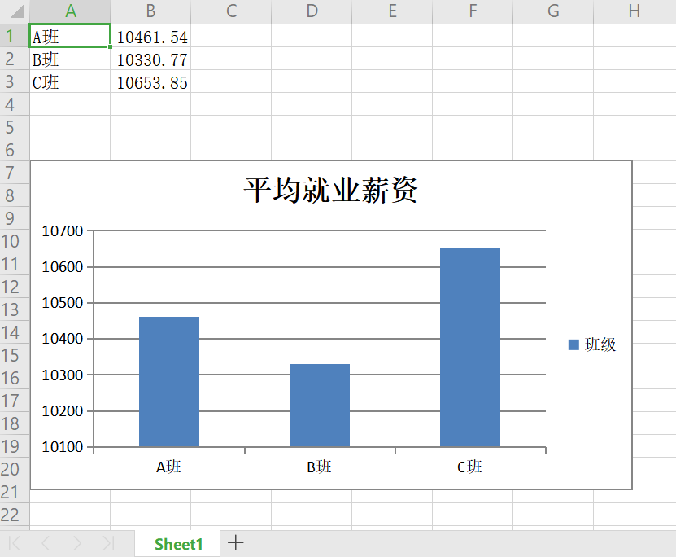Click the previous-sheet arrow icon
This screenshot has height=557, width=676.
pos(44,542)
